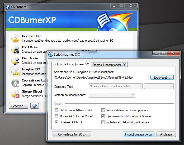184x145 pixels.
Task: Minimize the CDBurnerXP main window
Action: pyautogui.click(x=114, y=6)
